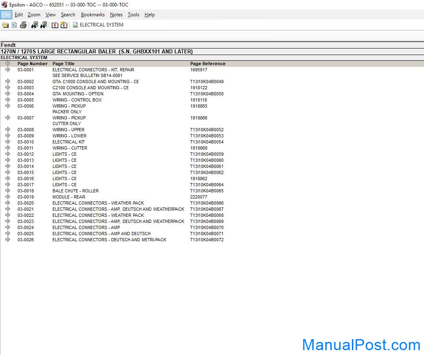The image size is (424, 355).
Task: Click page number 03-0020
Action: pos(26,203)
